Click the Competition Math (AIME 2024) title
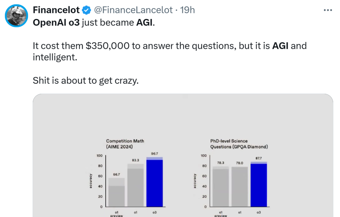The image size is (340, 217). coord(125,144)
